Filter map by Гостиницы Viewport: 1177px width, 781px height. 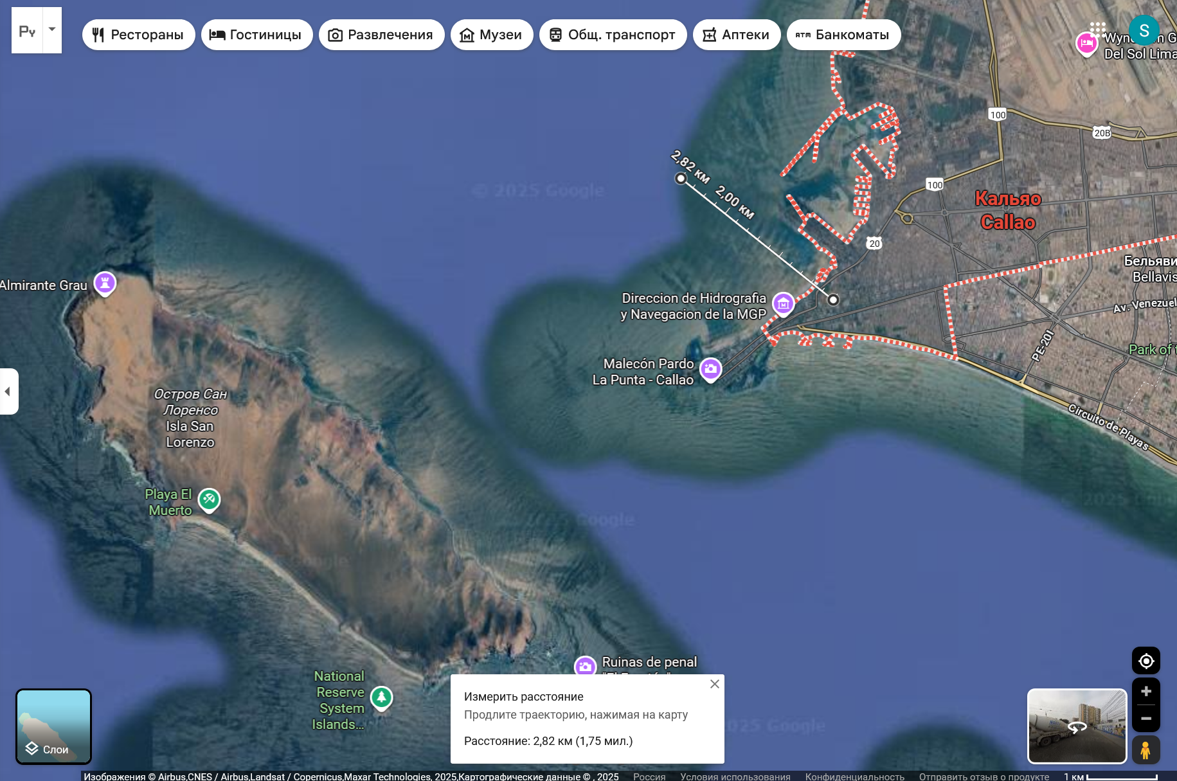coord(256,35)
